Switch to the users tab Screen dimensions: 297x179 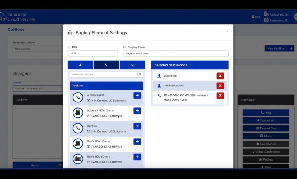pyautogui.click(x=80, y=65)
